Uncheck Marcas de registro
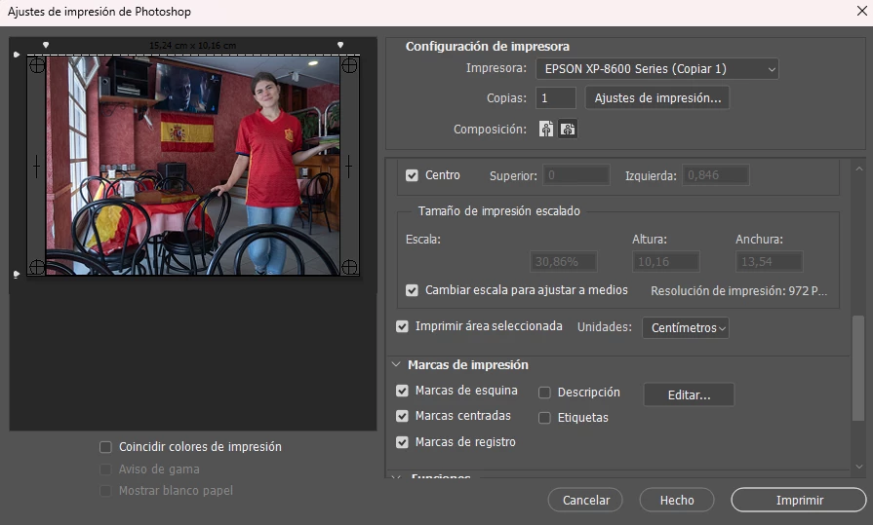 click(x=402, y=442)
